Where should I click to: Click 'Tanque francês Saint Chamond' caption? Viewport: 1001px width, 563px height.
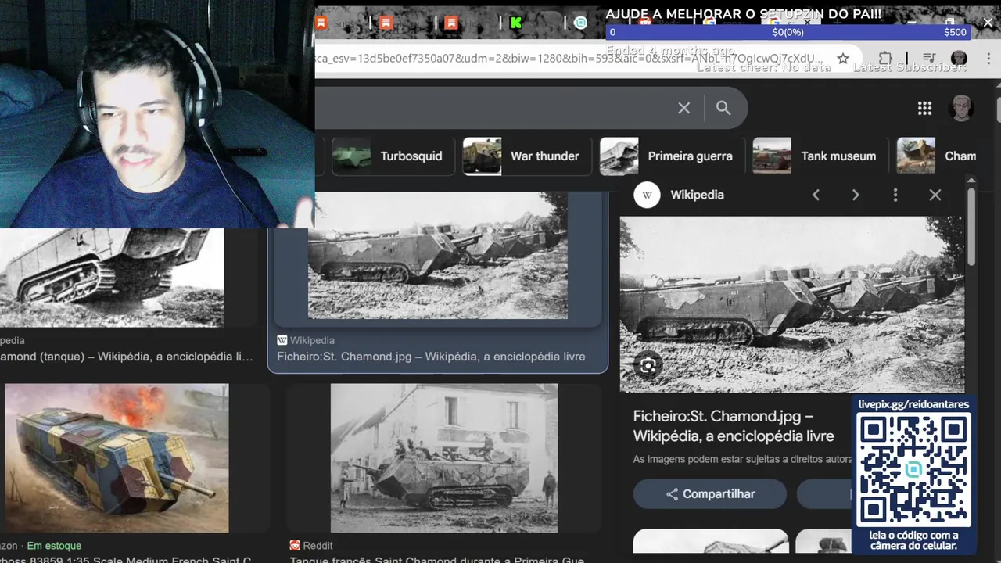[x=436, y=560]
